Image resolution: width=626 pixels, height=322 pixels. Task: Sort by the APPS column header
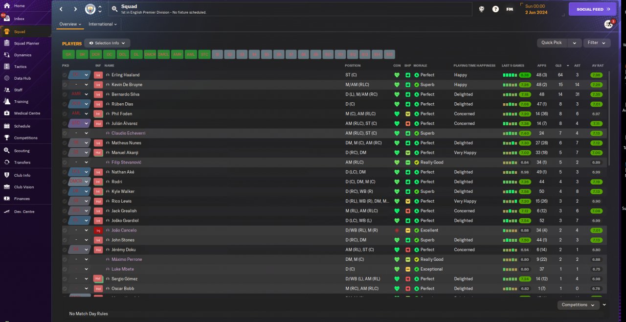[541, 66]
